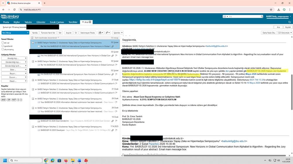Bookmark this page with the star icon

tap(270, 9)
